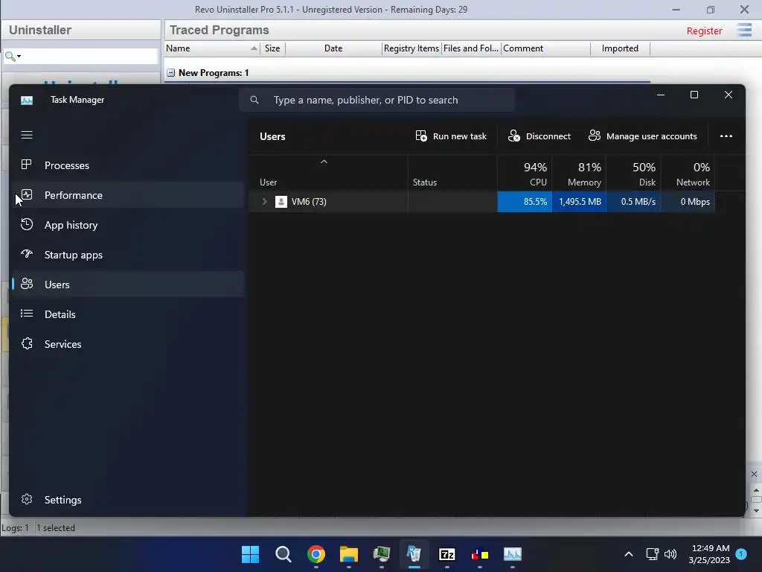Select 0 Mbps network cell
Image resolution: width=762 pixels, height=572 pixels.
tap(688, 201)
